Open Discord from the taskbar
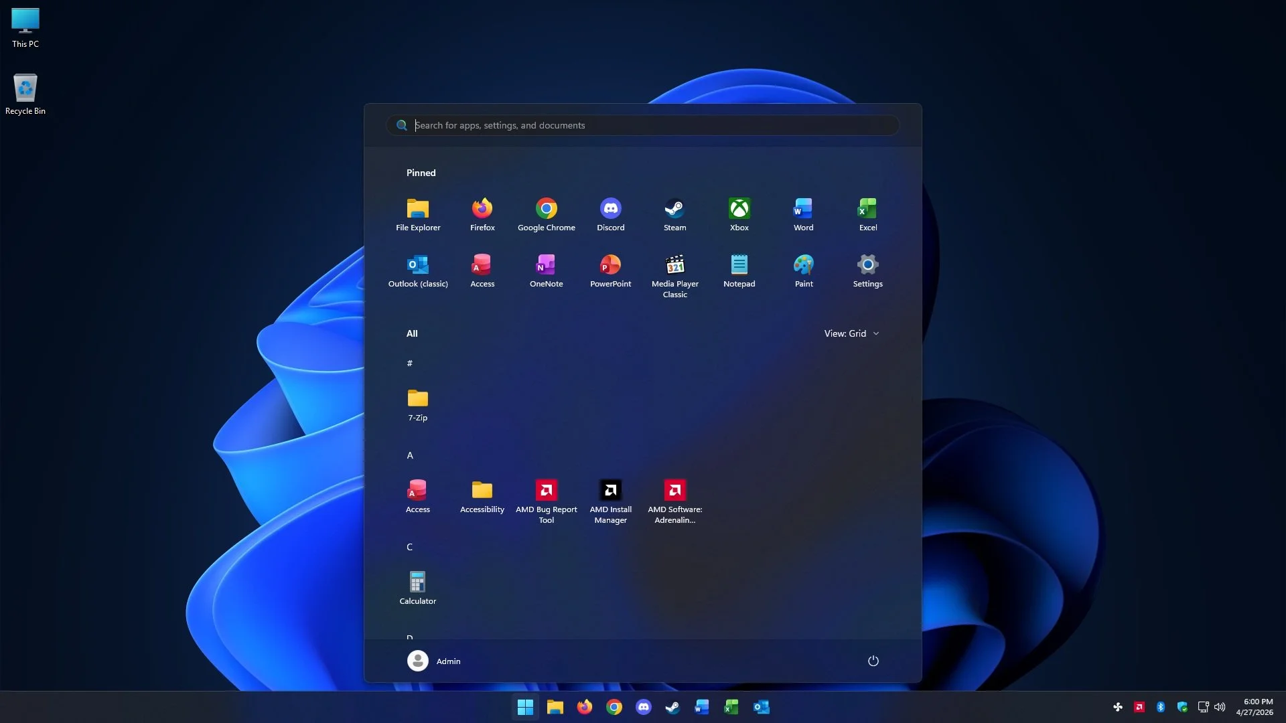1286x723 pixels. (644, 707)
